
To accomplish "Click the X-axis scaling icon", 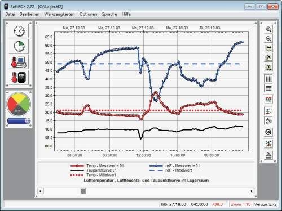I will [268, 57].
